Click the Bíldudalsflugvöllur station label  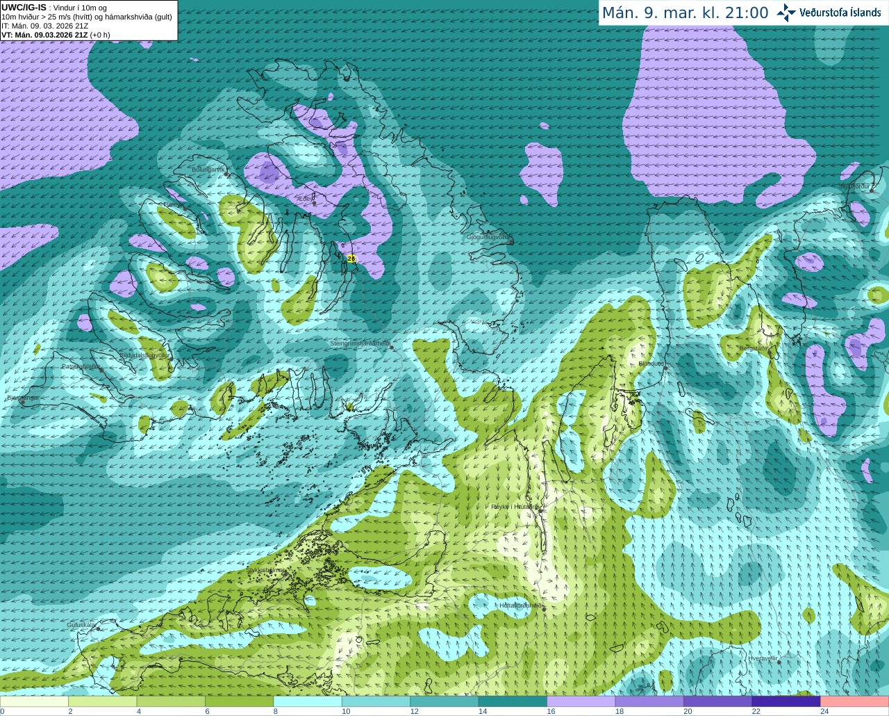click(144, 355)
